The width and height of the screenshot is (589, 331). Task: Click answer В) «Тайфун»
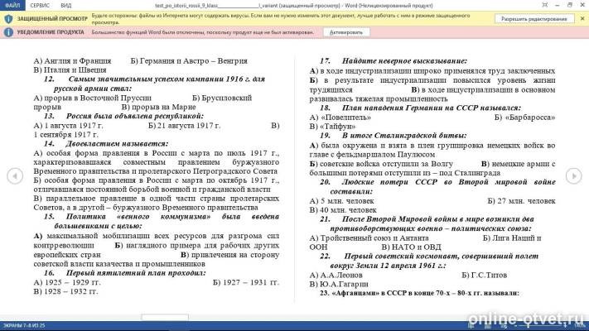pos(332,127)
